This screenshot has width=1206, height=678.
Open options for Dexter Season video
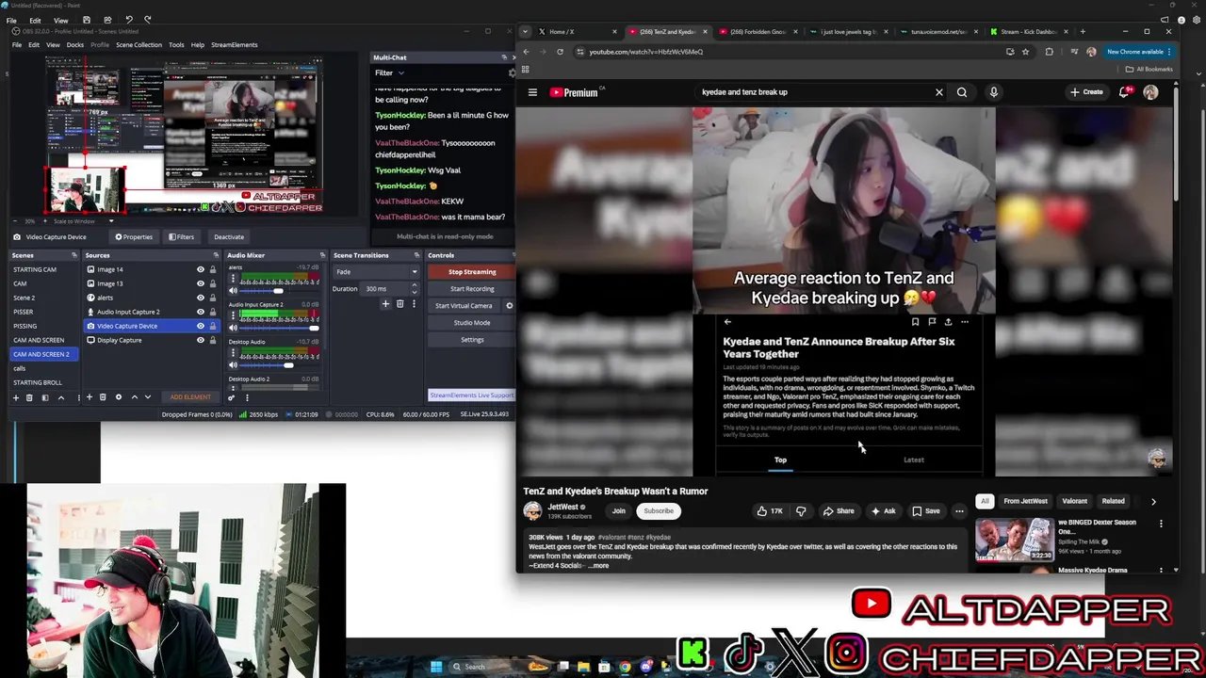pyautogui.click(x=1161, y=524)
